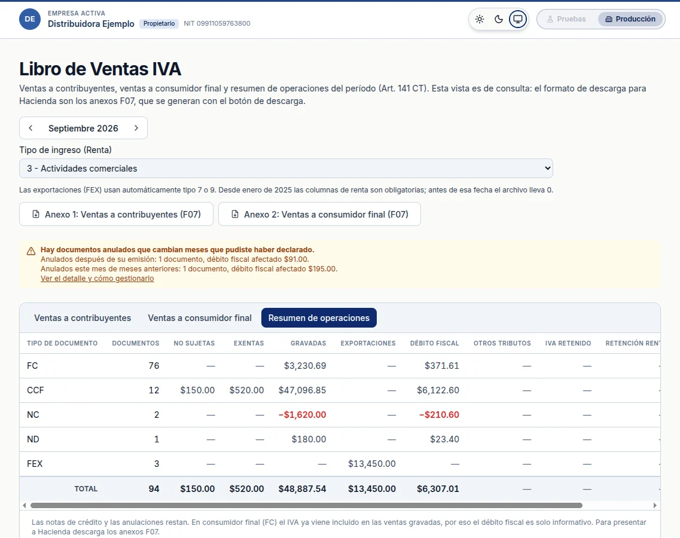Click FC documentos count 76

pyautogui.click(x=154, y=365)
